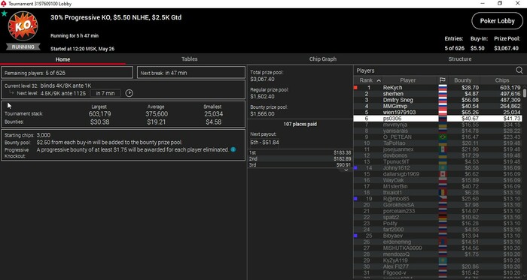Image resolution: width=527 pixels, height=280 pixels.
Task: Click the 3rd place payout row
Action: coord(300,165)
